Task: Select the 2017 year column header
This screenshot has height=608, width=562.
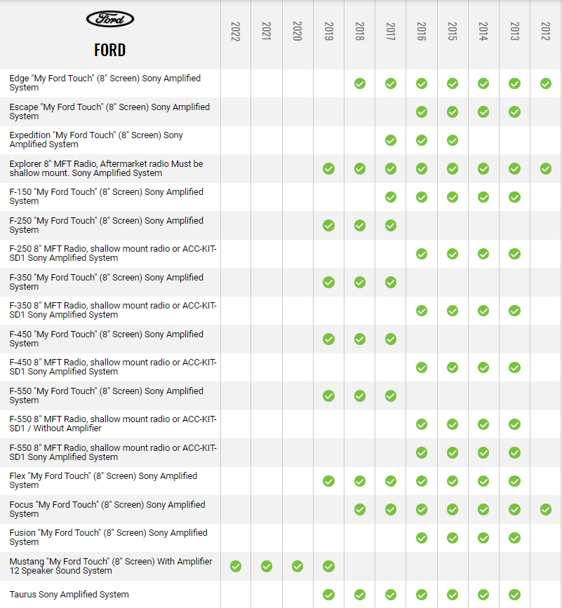Action: [391, 32]
